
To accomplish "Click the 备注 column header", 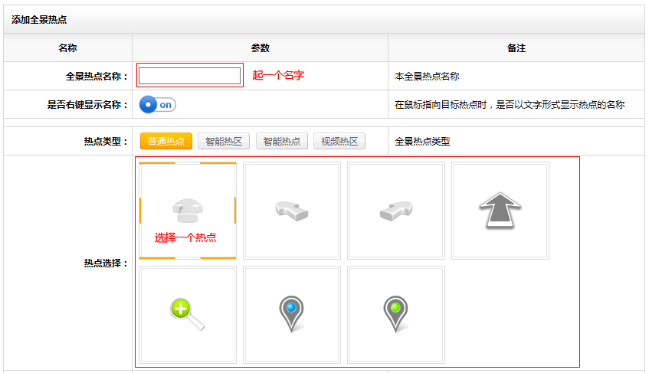I will pyautogui.click(x=516, y=48).
